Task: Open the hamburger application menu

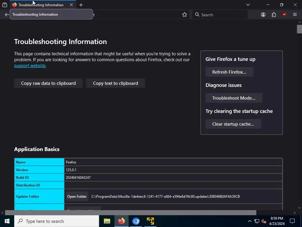Action: (x=295, y=14)
